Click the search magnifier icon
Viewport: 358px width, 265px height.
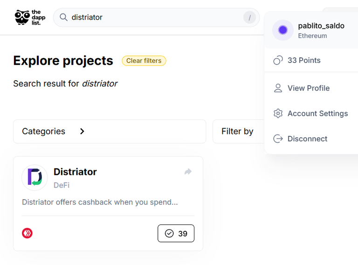pyautogui.click(x=63, y=17)
